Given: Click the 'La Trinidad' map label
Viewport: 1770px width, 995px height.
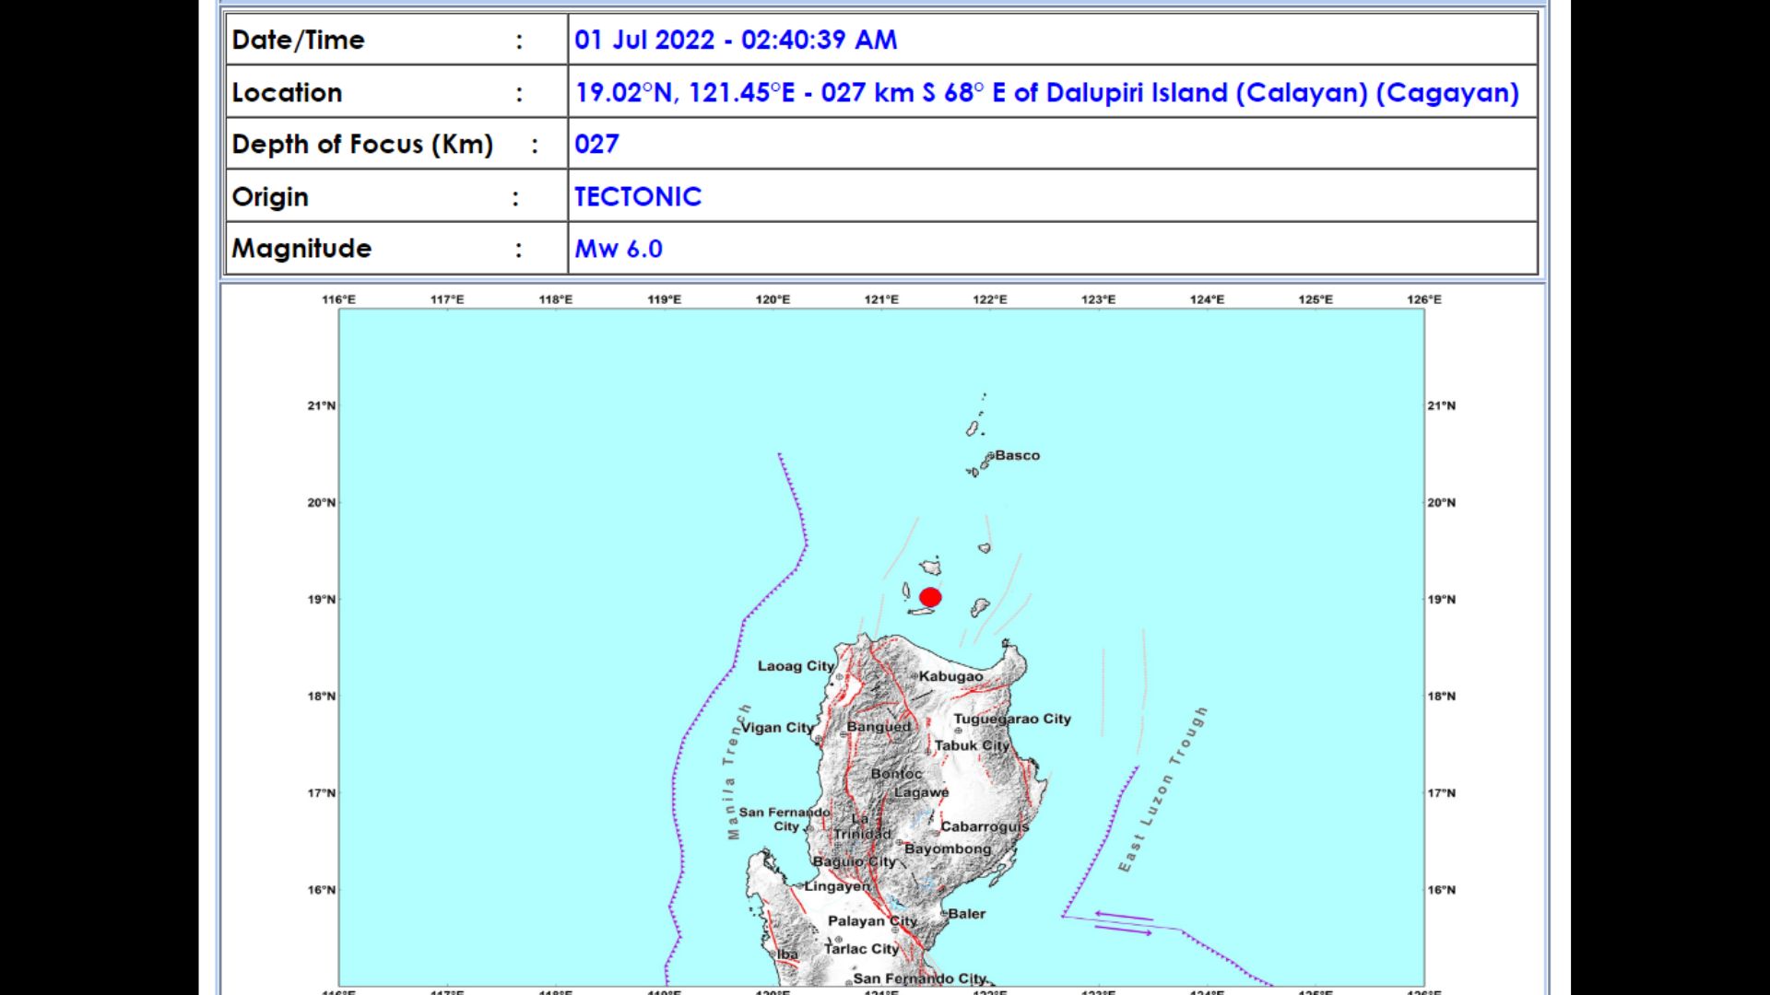Looking at the screenshot, I should tap(863, 826).
